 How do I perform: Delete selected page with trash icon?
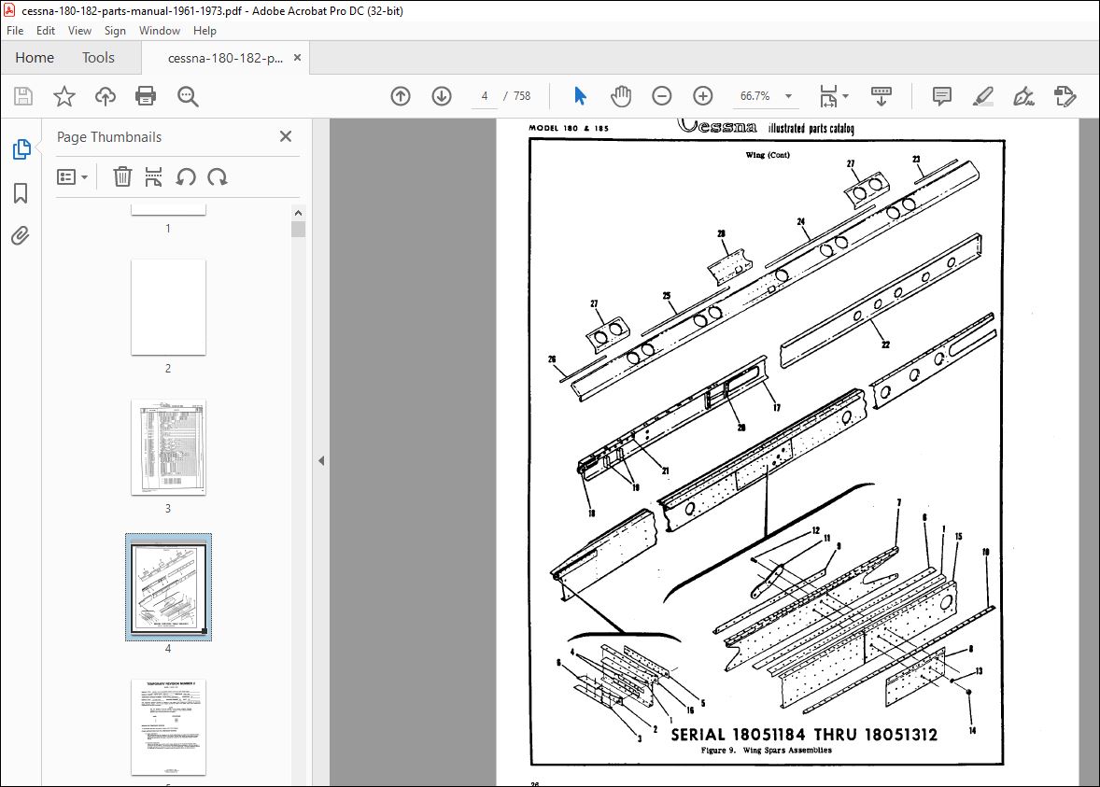tap(122, 176)
